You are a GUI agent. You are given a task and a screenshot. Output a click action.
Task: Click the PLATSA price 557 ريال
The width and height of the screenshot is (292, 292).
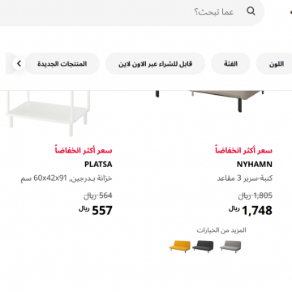tap(96, 210)
